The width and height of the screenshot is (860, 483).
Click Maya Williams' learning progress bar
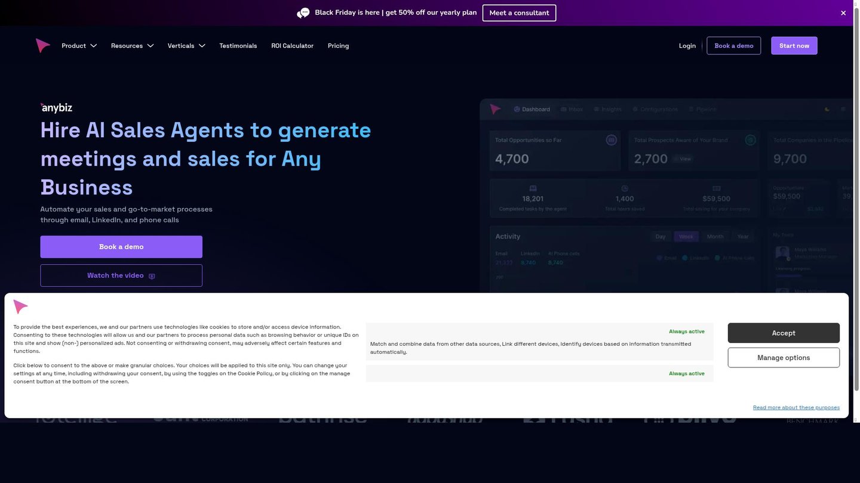[x=788, y=276]
